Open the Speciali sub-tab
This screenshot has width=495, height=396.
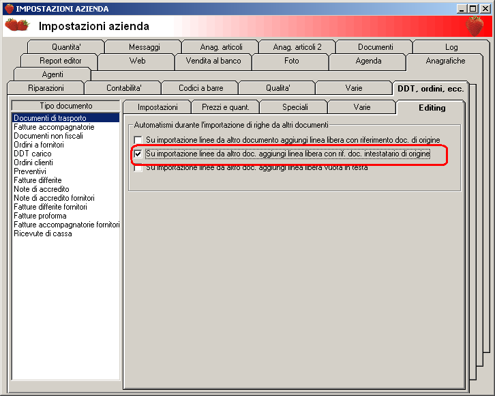[295, 107]
